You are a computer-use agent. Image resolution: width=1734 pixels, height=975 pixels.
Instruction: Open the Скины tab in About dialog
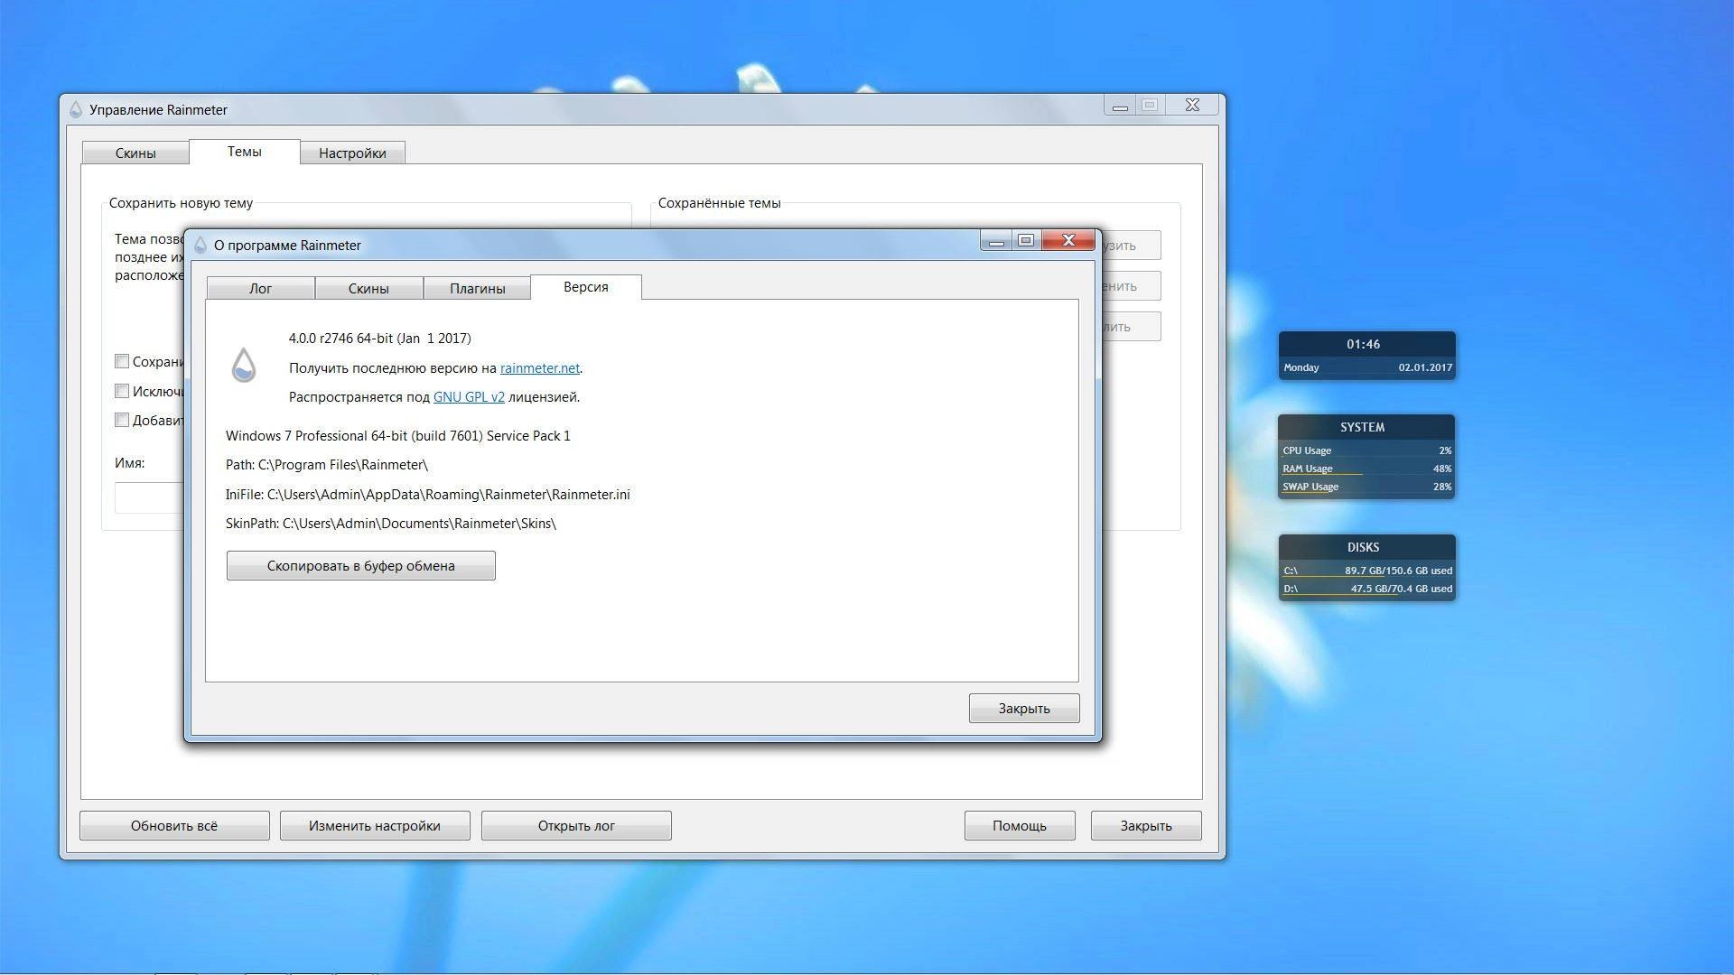coord(368,288)
